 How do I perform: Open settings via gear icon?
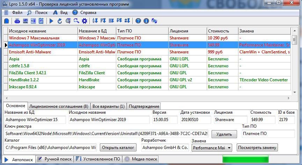coord(84,21)
